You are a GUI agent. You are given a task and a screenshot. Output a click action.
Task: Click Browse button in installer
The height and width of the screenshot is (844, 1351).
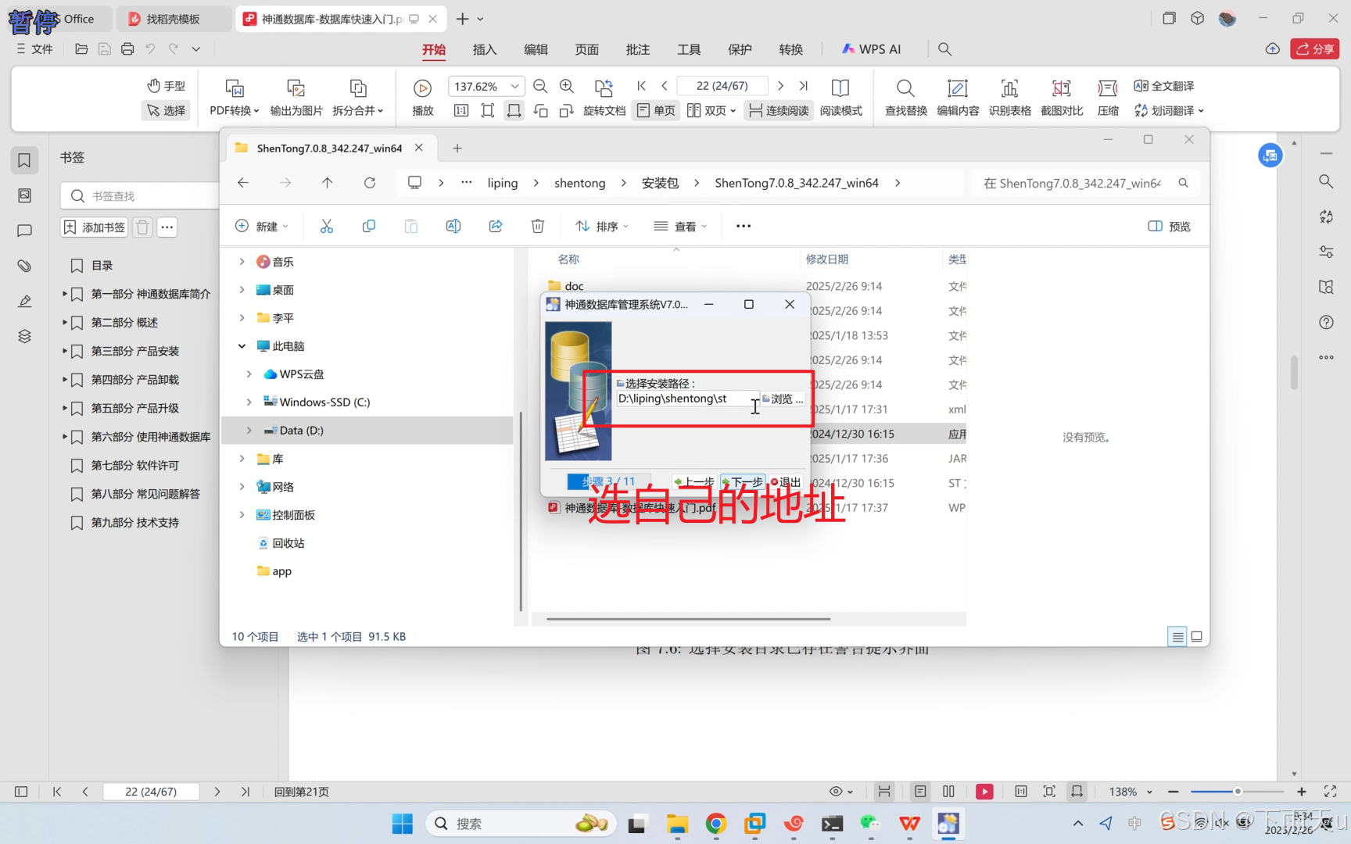(x=783, y=399)
